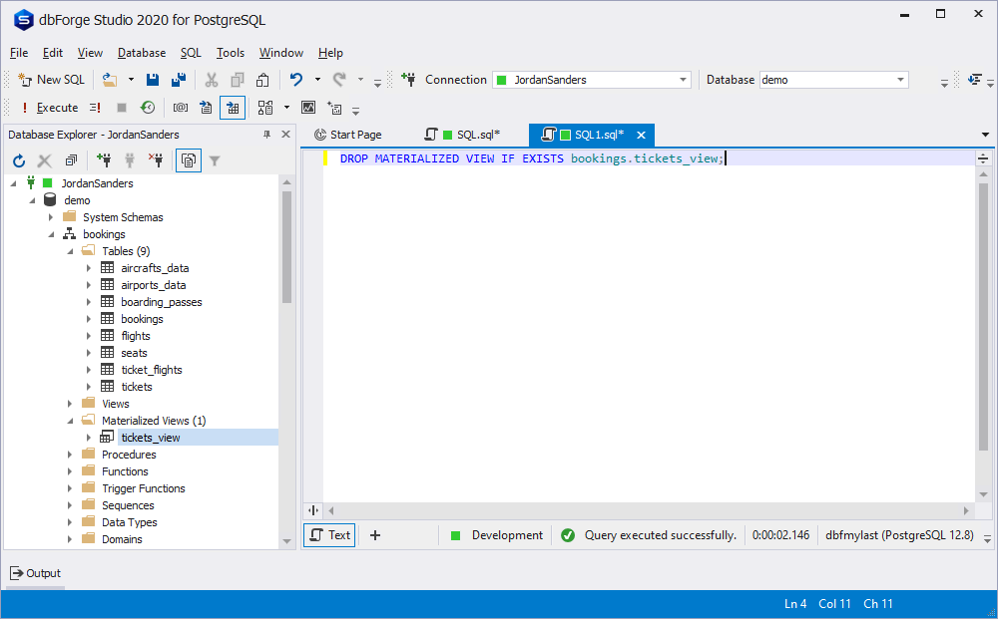This screenshot has height=619, width=998.
Task: Close the Database Explorer panel
Action: pos(285,135)
